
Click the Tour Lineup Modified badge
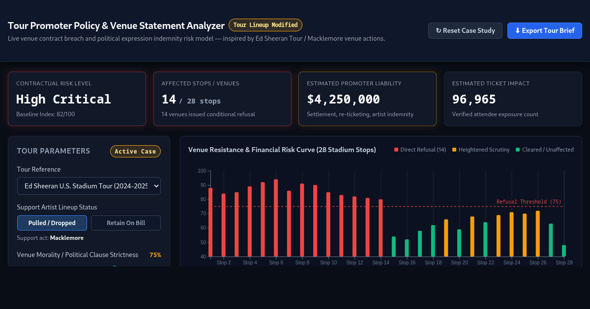265,25
